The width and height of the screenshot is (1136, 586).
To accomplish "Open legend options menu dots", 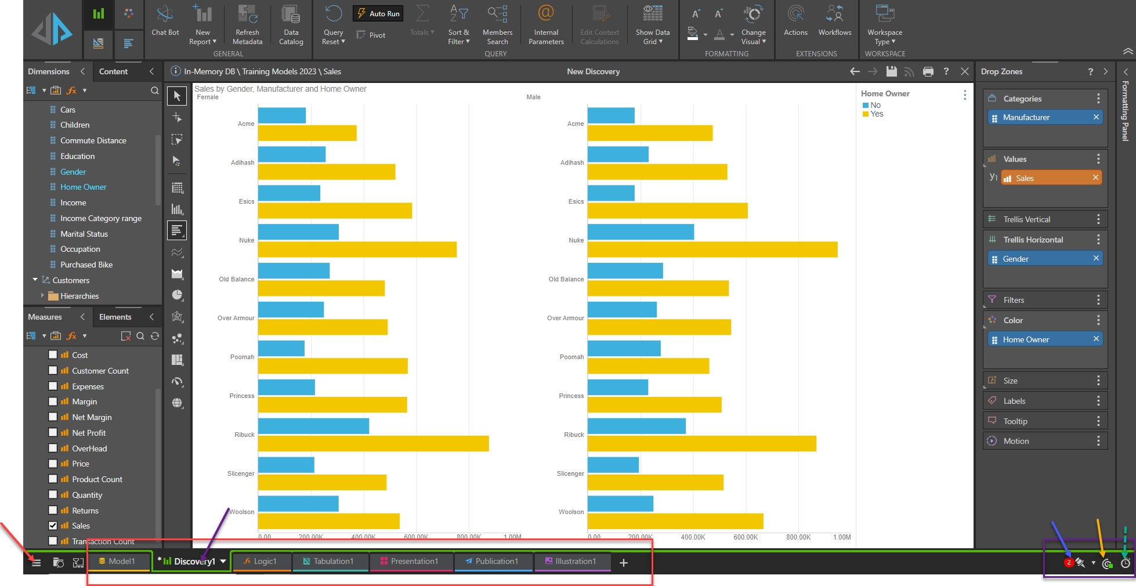I will coord(965,95).
